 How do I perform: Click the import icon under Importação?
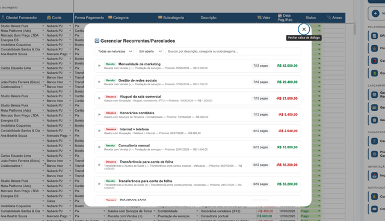[x=374, y=175]
